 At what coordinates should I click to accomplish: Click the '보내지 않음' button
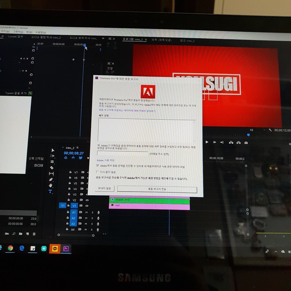pos(104,188)
